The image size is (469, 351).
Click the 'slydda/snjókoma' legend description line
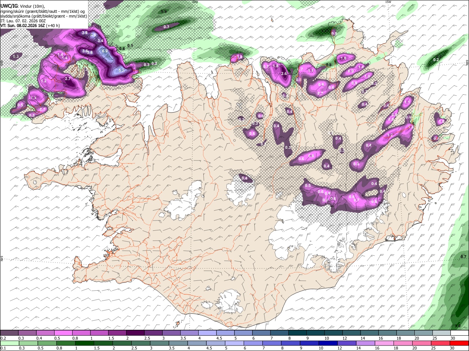tap(44, 16)
